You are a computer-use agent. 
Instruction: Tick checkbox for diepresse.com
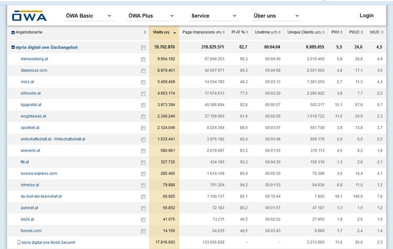(x=143, y=71)
